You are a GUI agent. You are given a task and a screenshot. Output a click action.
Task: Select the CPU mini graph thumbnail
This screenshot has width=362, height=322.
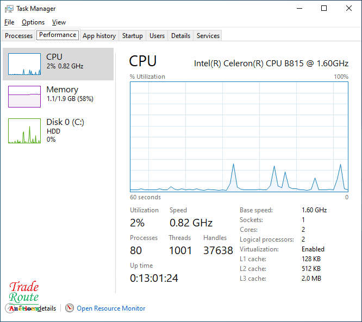pyautogui.click(x=24, y=64)
